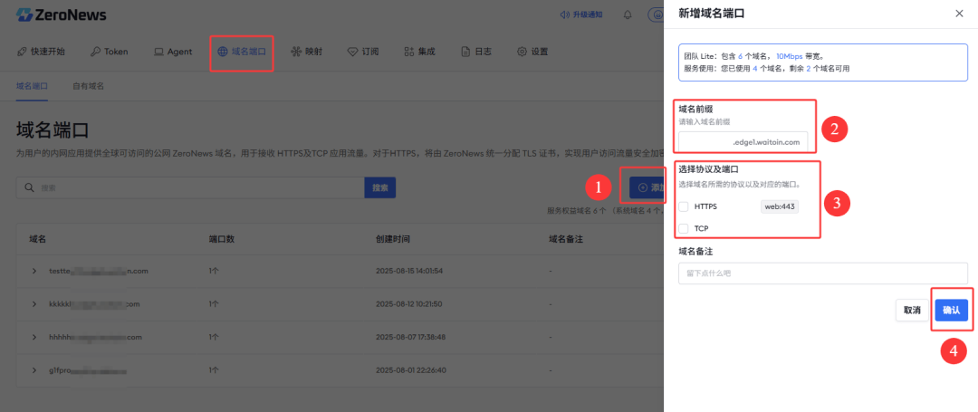Focus the domain search box

click(x=190, y=187)
